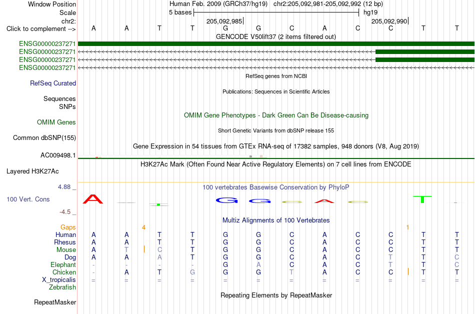This screenshot has width=475, height=314.
Task: Click the -4.5 lower PhyloP axis value
Action: (65, 212)
